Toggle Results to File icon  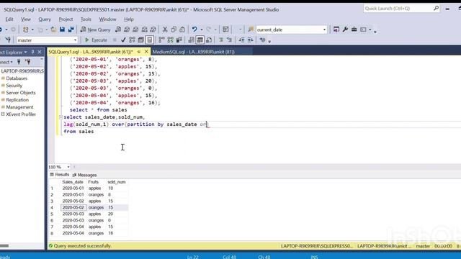(x=209, y=40)
